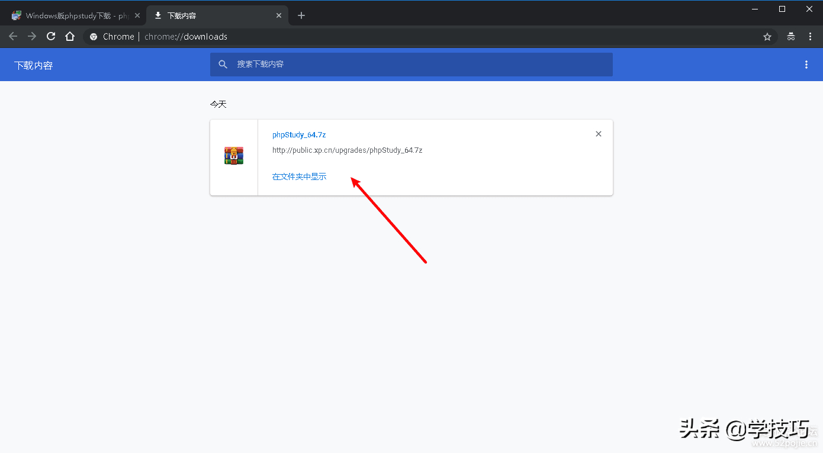Click the chrome://downloads address bar
The width and height of the screenshot is (823, 453).
429,37
